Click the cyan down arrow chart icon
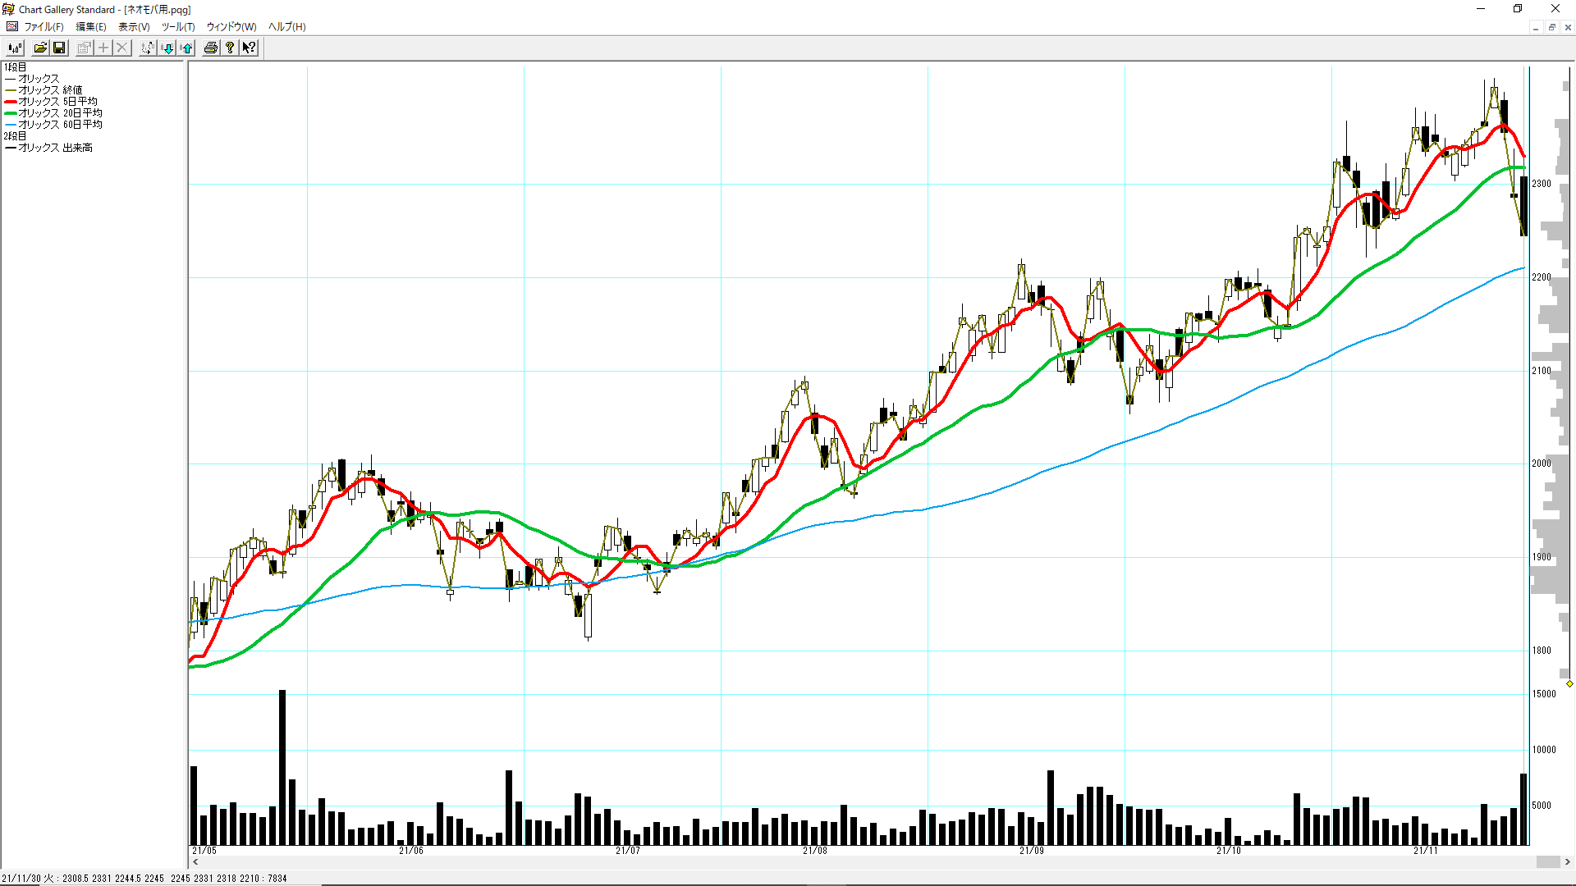Screen dimensions: 1576x886 click(x=167, y=48)
